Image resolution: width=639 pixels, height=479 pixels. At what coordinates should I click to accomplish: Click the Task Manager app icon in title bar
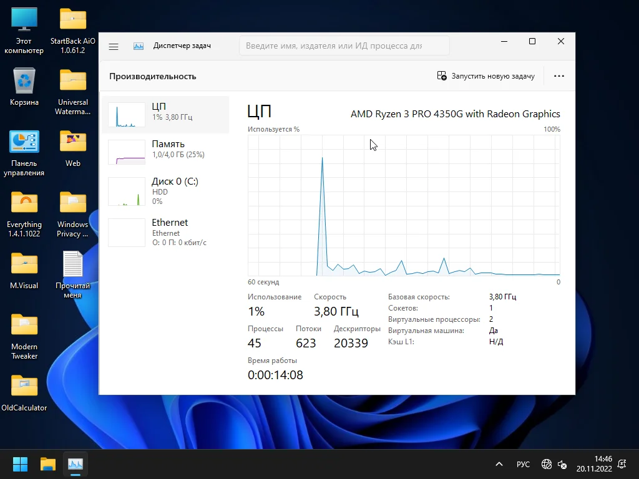pos(139,46)
